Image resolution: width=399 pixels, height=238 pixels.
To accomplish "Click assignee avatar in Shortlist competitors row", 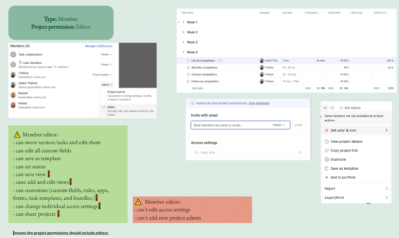I will click(262, 67).
